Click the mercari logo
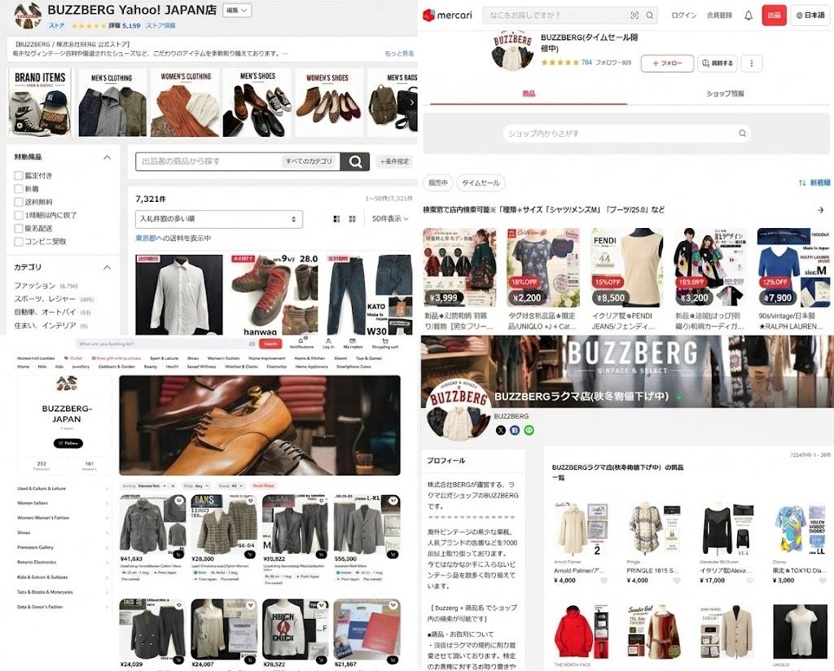This screenshot has height=671, width=834. coord(448,15)
